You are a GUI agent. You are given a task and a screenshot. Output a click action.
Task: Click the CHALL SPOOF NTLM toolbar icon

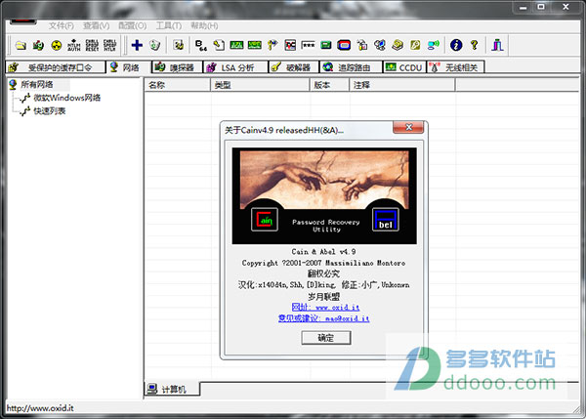click(109, 45)
